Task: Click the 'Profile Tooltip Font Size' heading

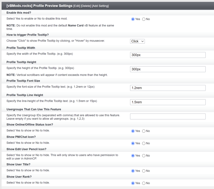Action: click(x=23, y=81)
